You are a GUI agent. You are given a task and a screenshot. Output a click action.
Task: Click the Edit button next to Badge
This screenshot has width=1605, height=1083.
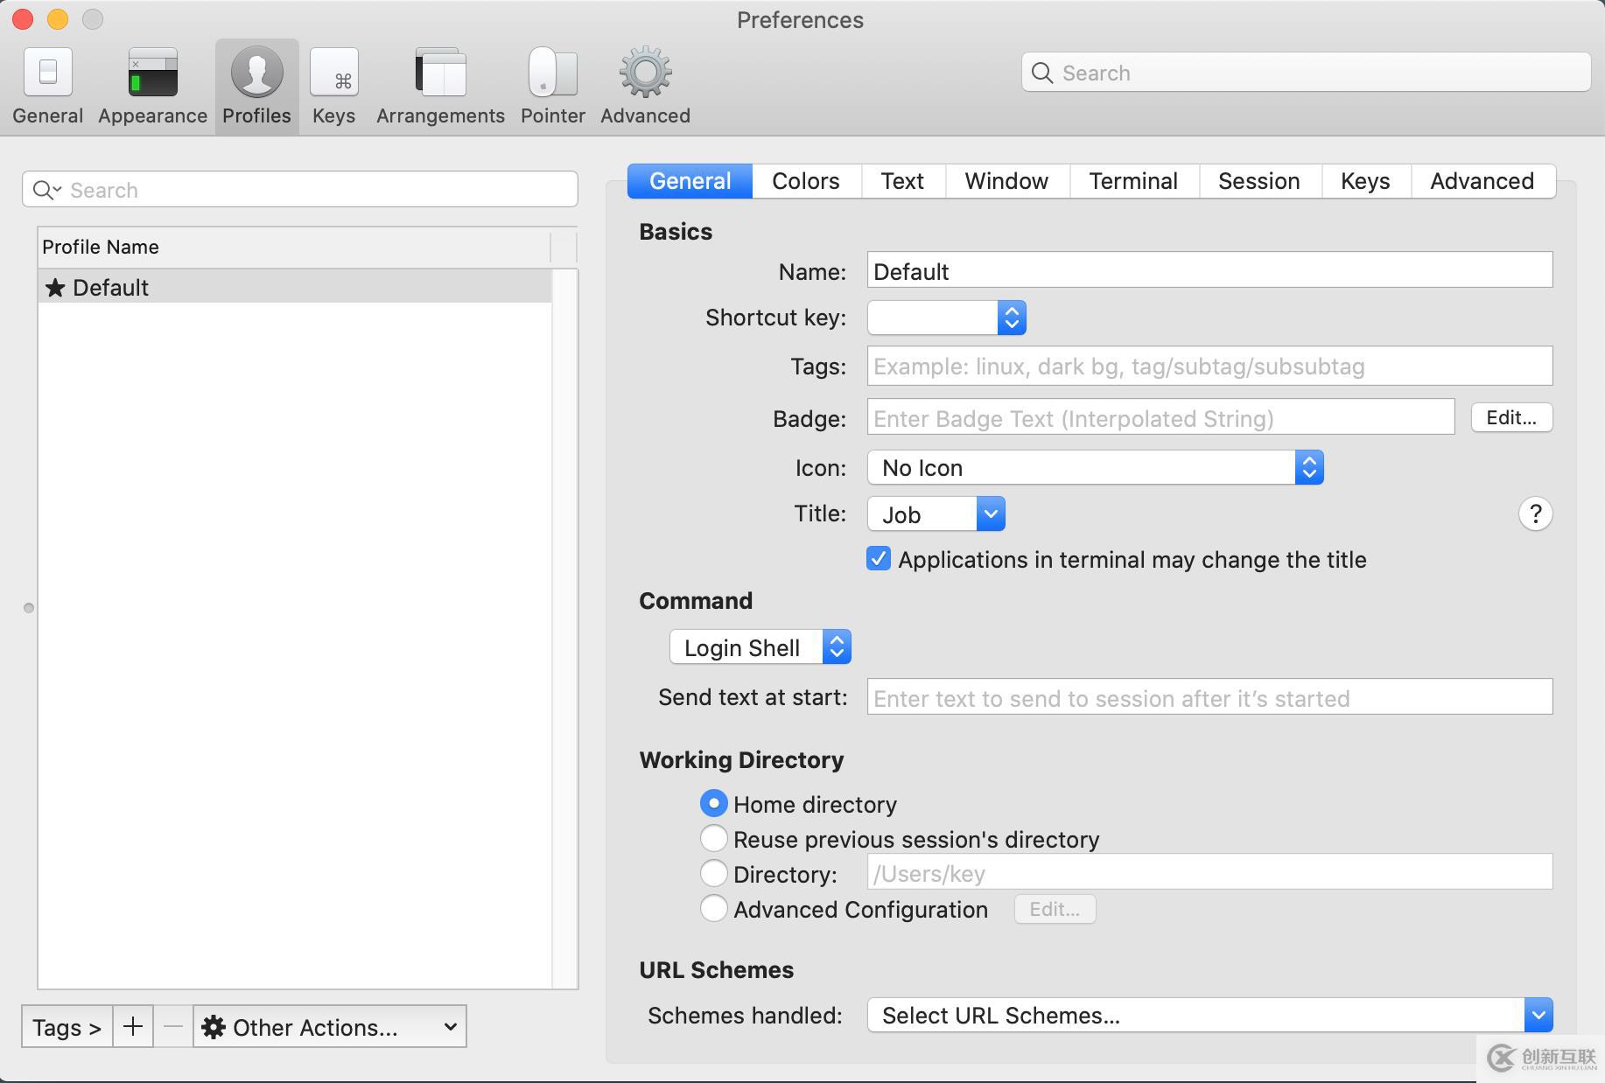(x=1510, y=417)
